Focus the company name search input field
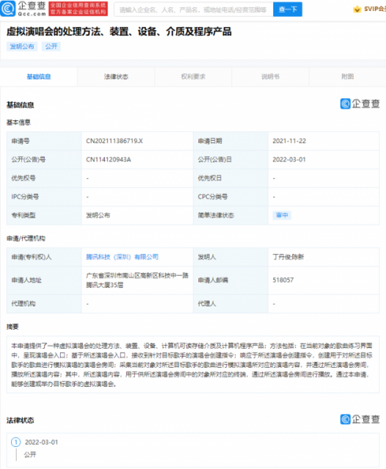This screenshot has width=386, height=469. [x=193, y=10]
